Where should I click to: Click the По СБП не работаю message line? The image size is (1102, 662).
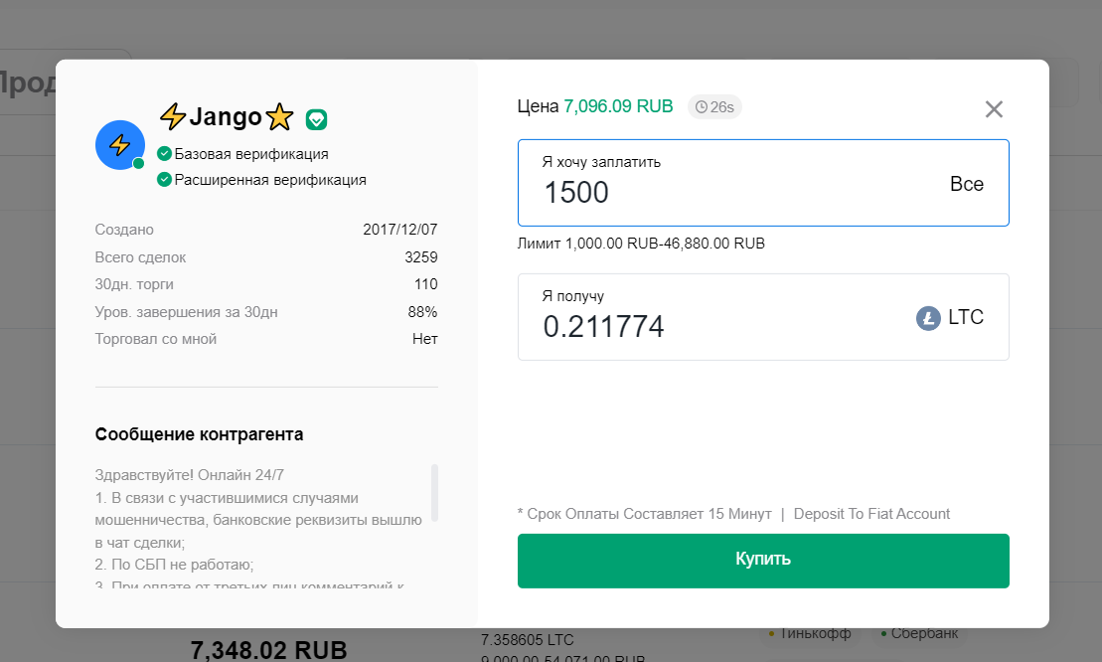(174, 565)
